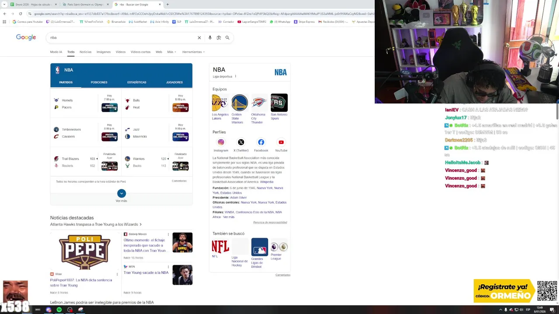Click Comentarios under the games widget
This screenshot has width=559, height=314.
(179, 181)
